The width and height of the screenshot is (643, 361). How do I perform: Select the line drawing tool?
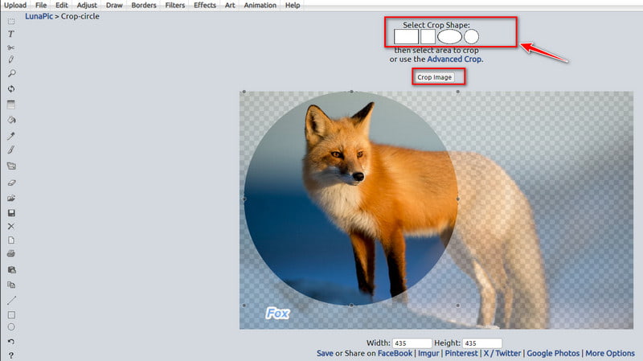coord(11,300)
